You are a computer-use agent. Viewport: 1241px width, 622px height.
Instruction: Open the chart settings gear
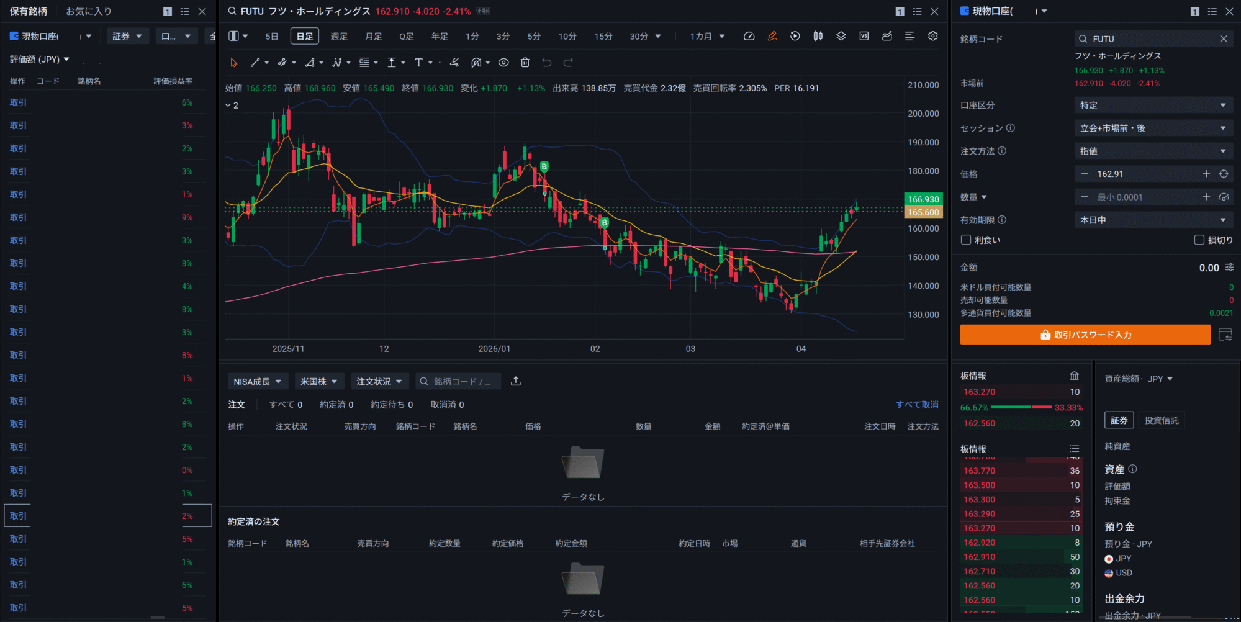932,36
